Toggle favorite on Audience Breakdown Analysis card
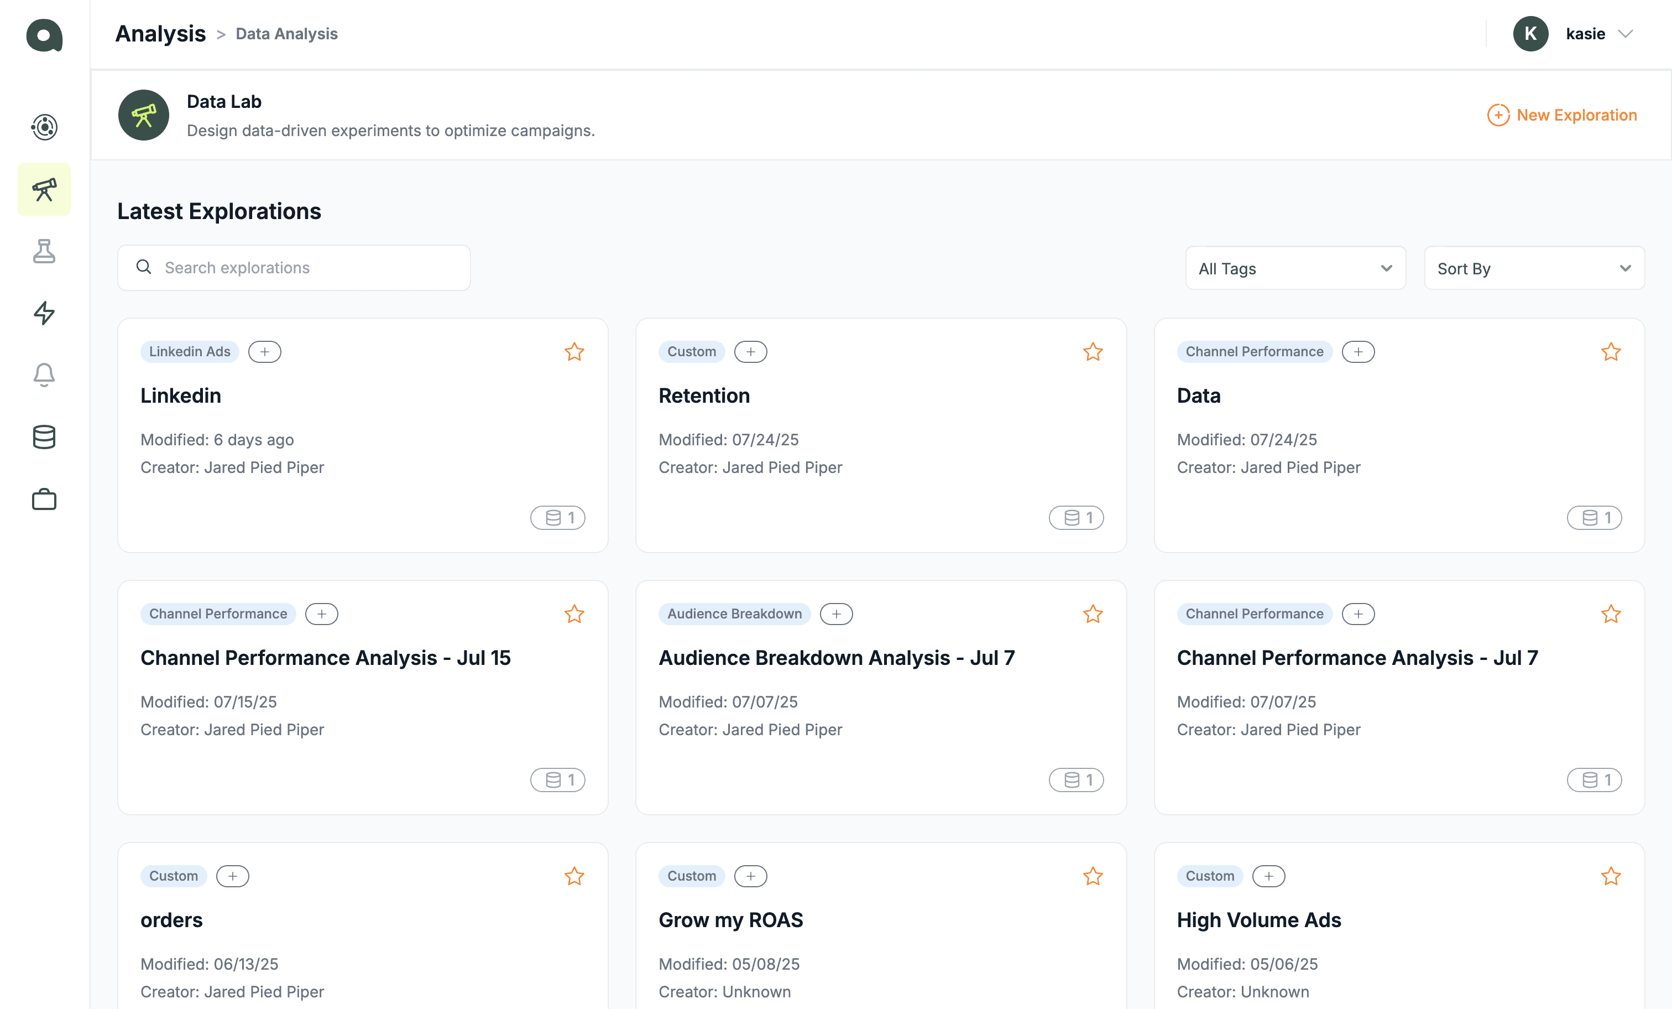 click(1093, 614)
